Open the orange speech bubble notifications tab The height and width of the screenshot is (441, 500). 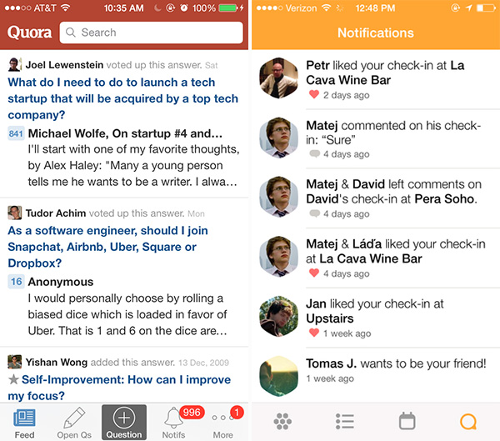coord(468,422)
